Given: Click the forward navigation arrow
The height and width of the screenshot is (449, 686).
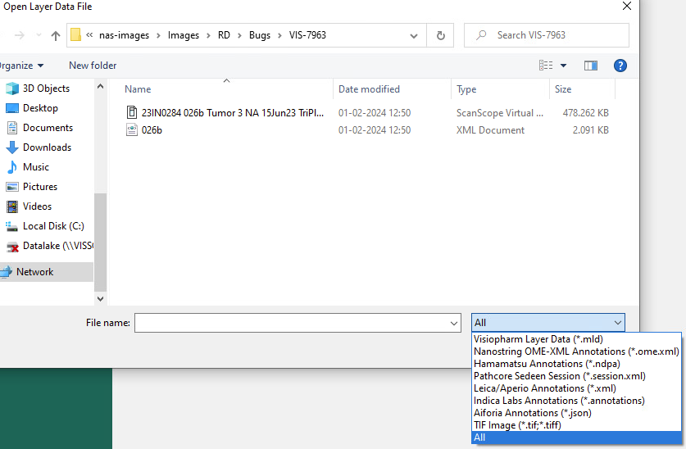Looking at the screenshot, I should [20, 35].
